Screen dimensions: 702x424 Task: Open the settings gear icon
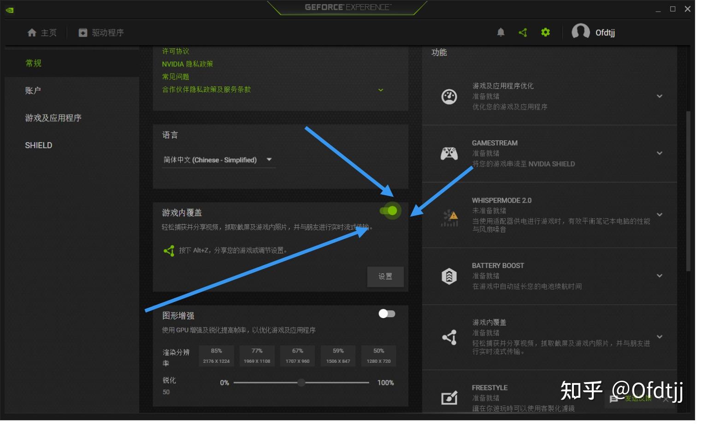[545, 32]
